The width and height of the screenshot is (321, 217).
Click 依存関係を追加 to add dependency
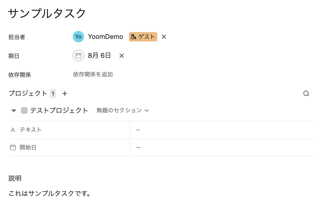coord(93,75)
